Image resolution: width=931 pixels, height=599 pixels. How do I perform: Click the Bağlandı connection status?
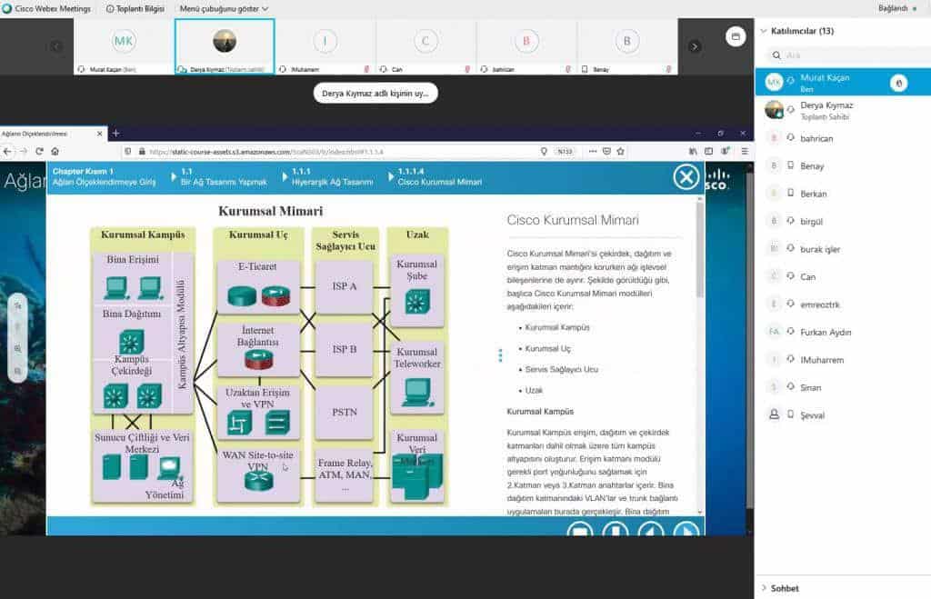pyautogui.click(x=896, y=8)
